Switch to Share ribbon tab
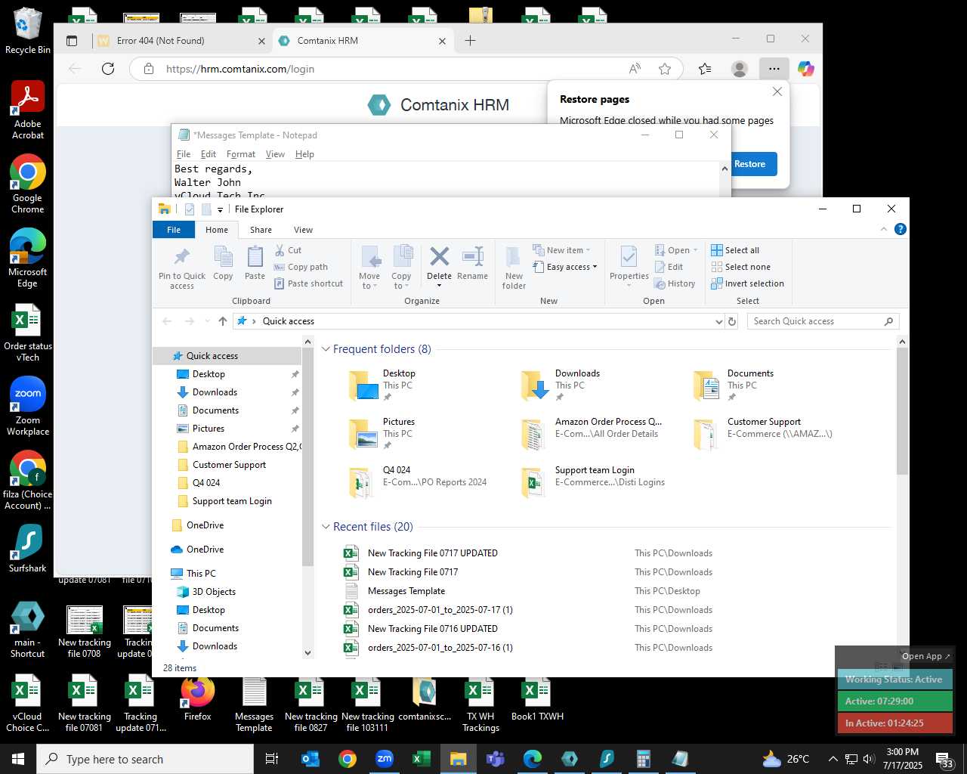This screenshot has height=774, width=967. coord(261,230)
